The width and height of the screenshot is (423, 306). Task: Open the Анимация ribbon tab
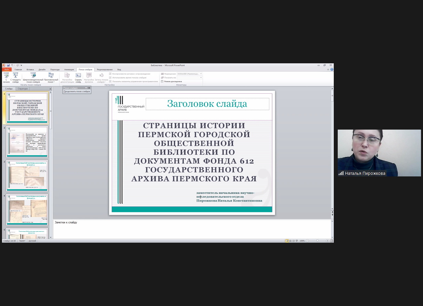(69, 70)
